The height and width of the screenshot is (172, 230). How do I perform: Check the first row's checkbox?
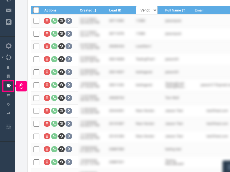pyautogui.click(x=36, y=21)
